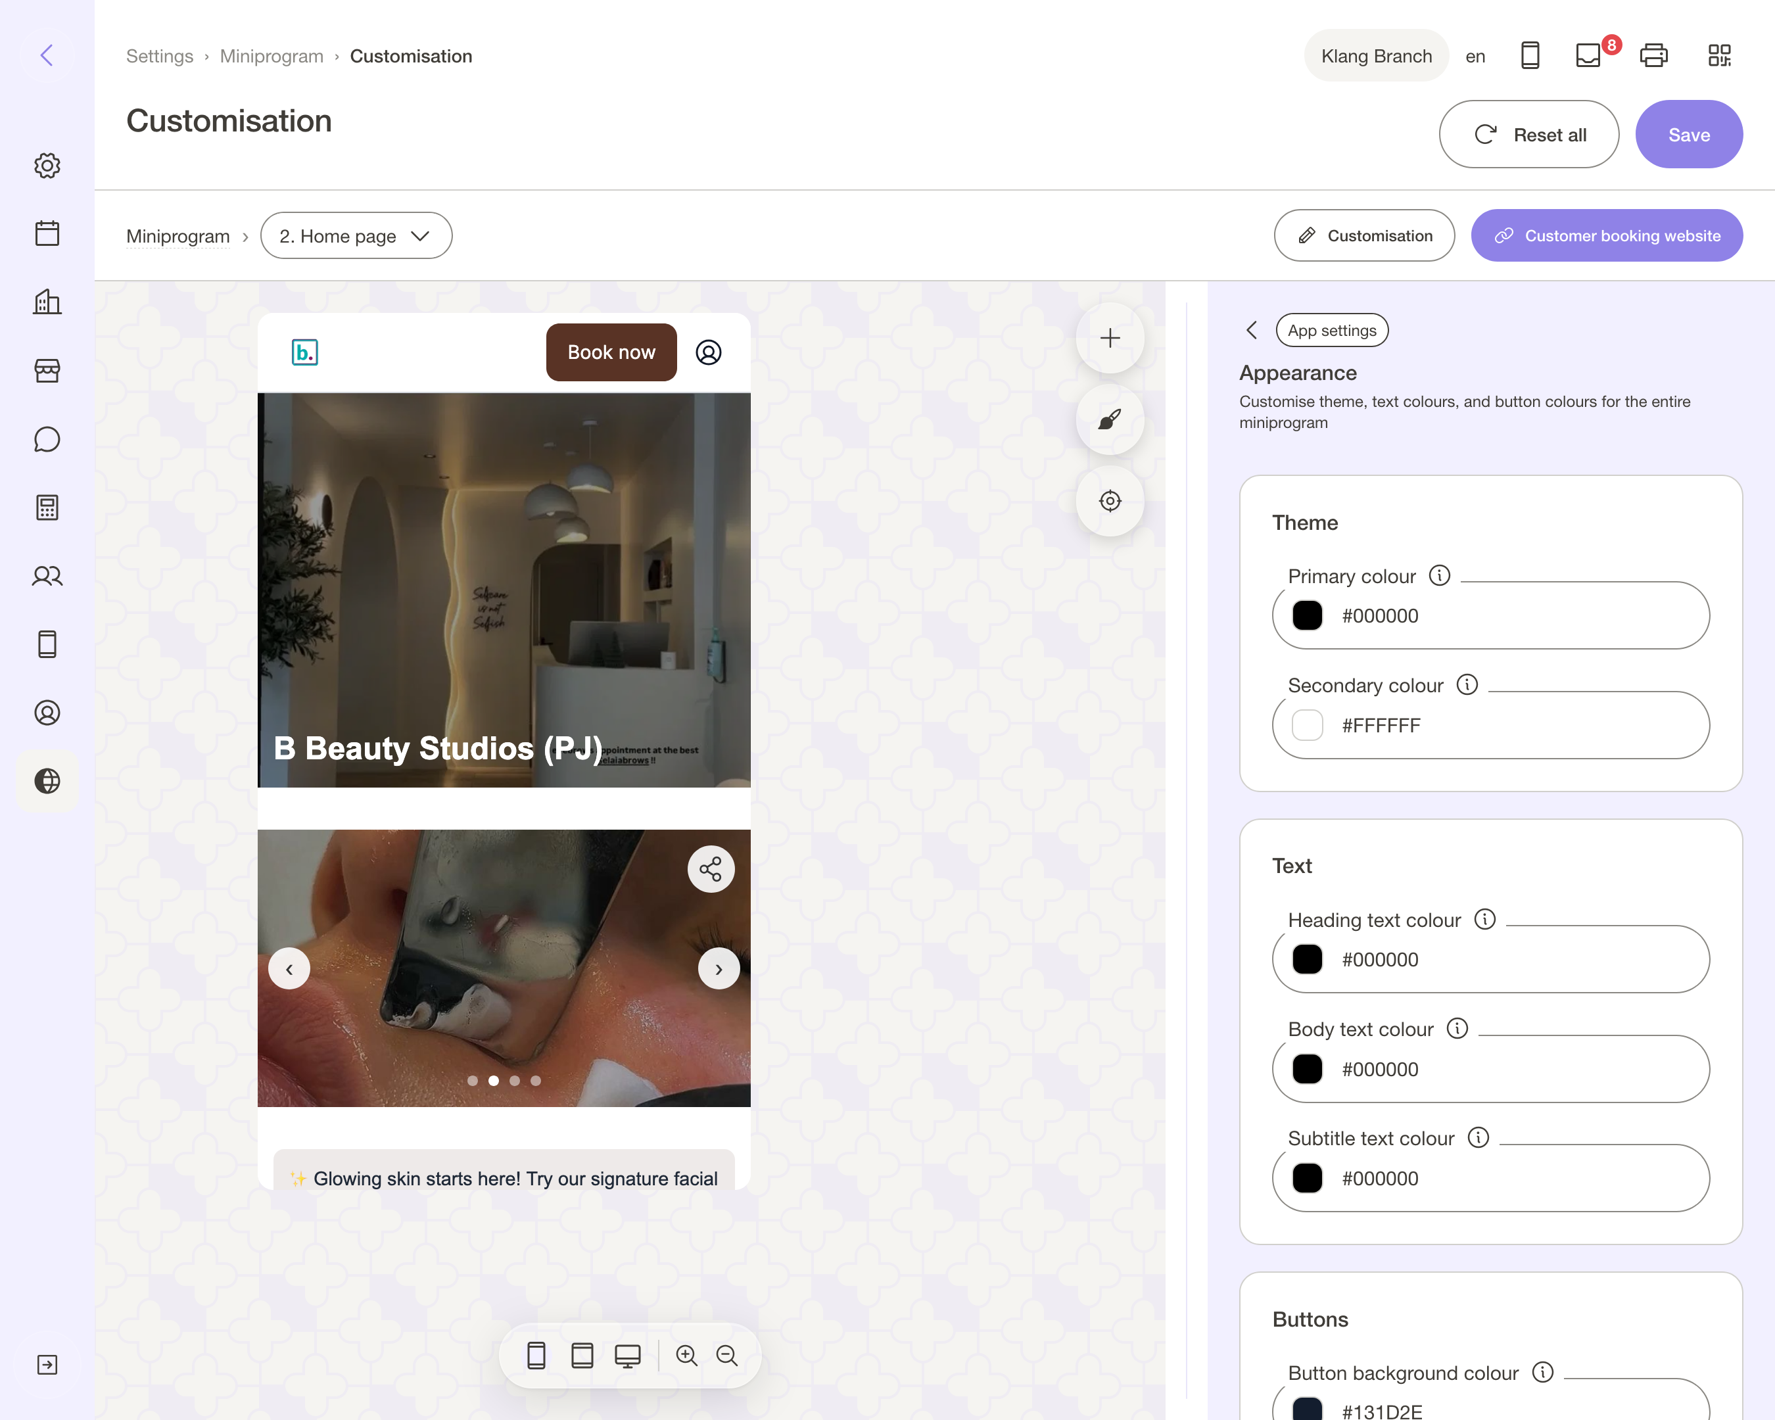
Task: Click the Secondary colour #FFFFFF field
Action: pyautogui.click(x=1490, y=725)
